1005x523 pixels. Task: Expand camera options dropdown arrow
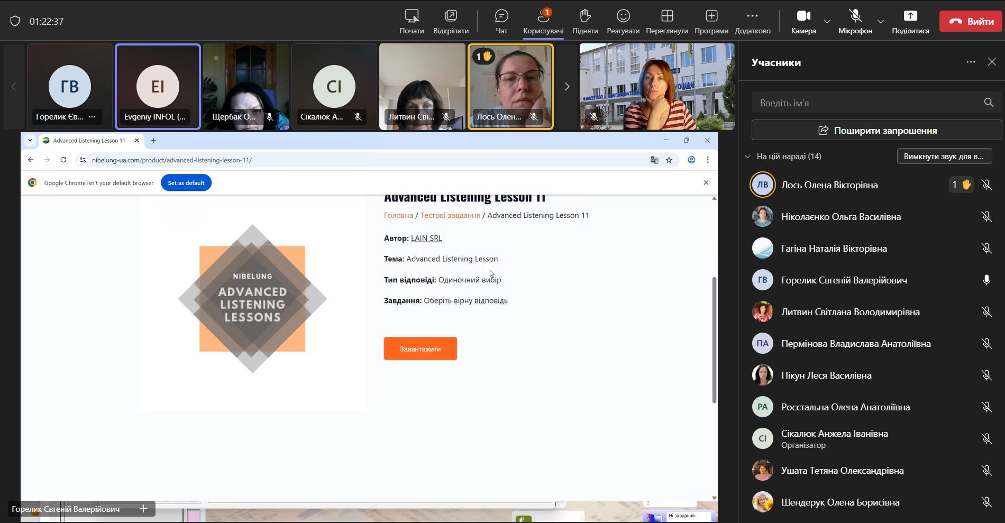click(827, 22)
